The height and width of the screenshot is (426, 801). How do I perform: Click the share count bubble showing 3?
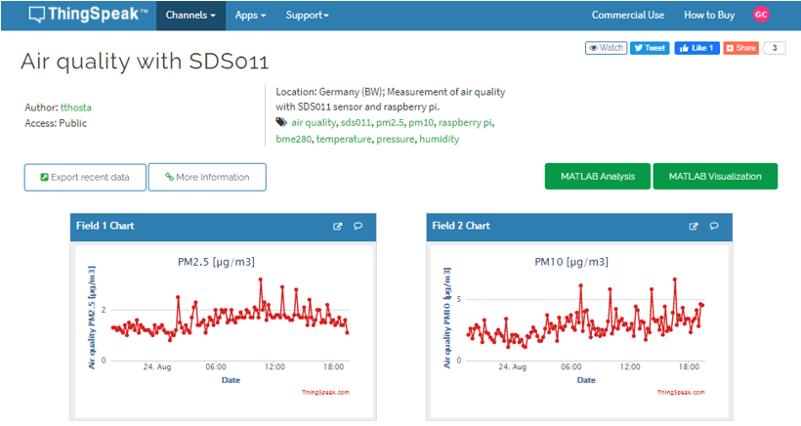point(775,48)
